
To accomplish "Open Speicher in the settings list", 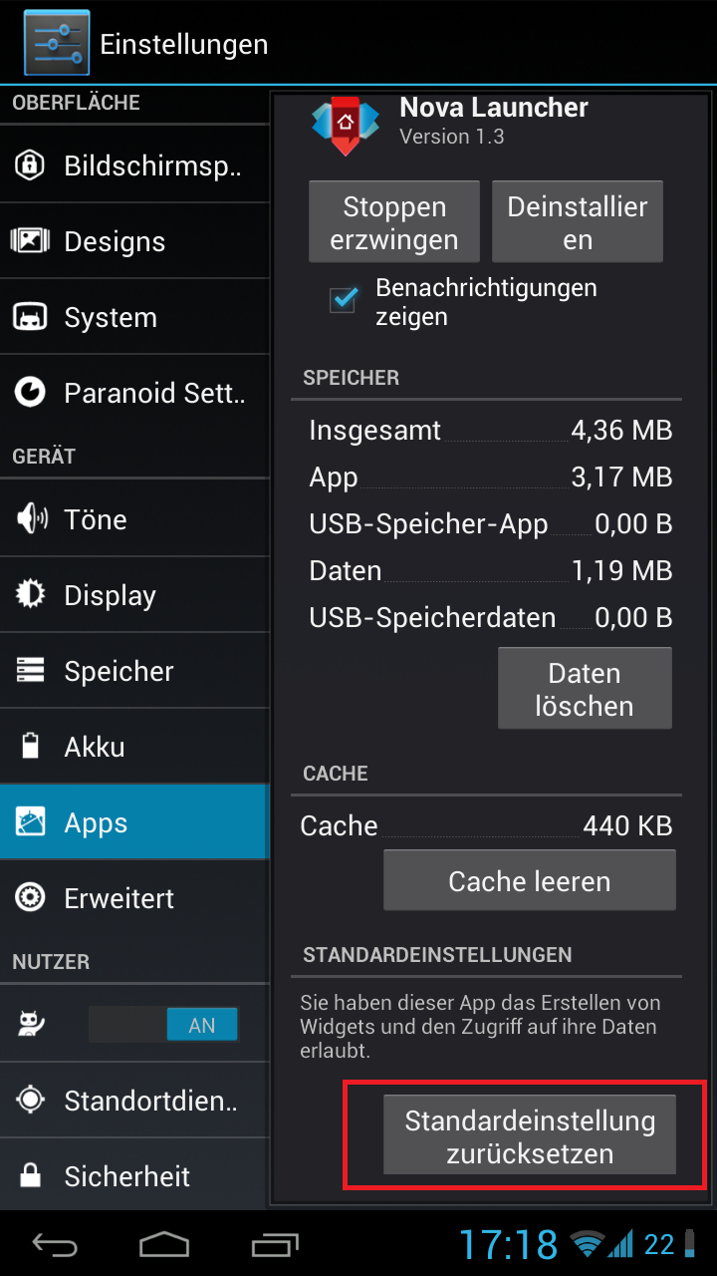I will point(134,671).
